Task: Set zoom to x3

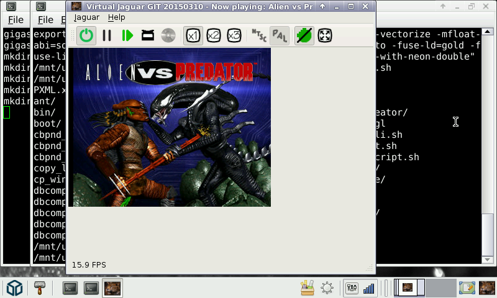Action: click(234, 35)
